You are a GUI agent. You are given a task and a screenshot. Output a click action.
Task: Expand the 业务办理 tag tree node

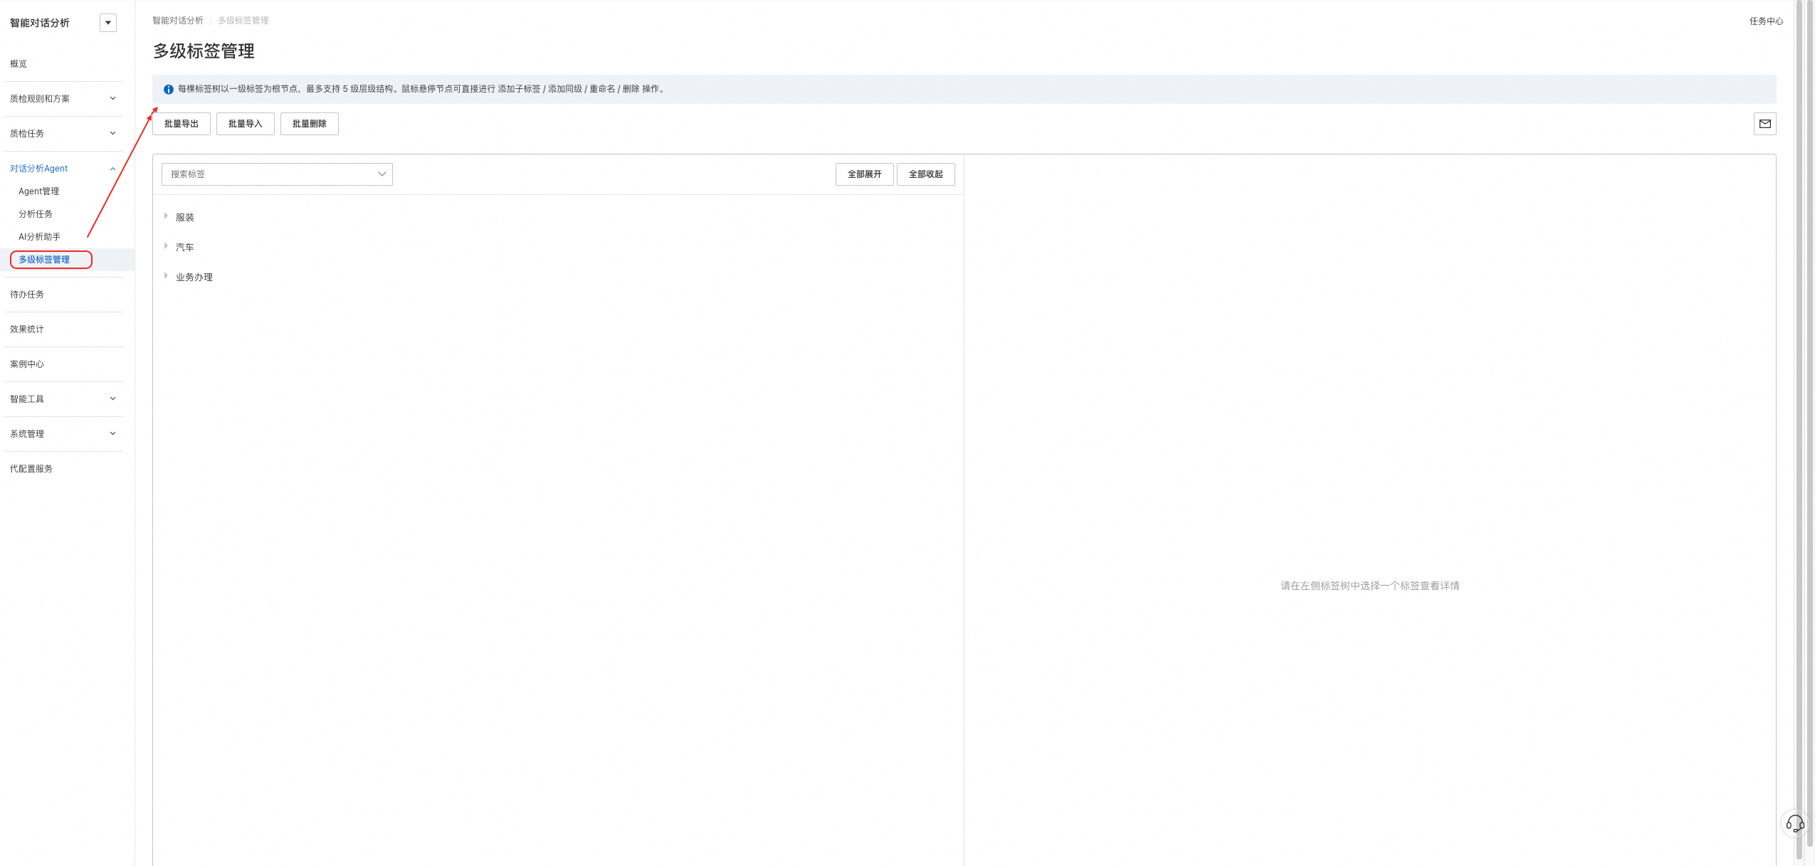click(x=166, y=275)
